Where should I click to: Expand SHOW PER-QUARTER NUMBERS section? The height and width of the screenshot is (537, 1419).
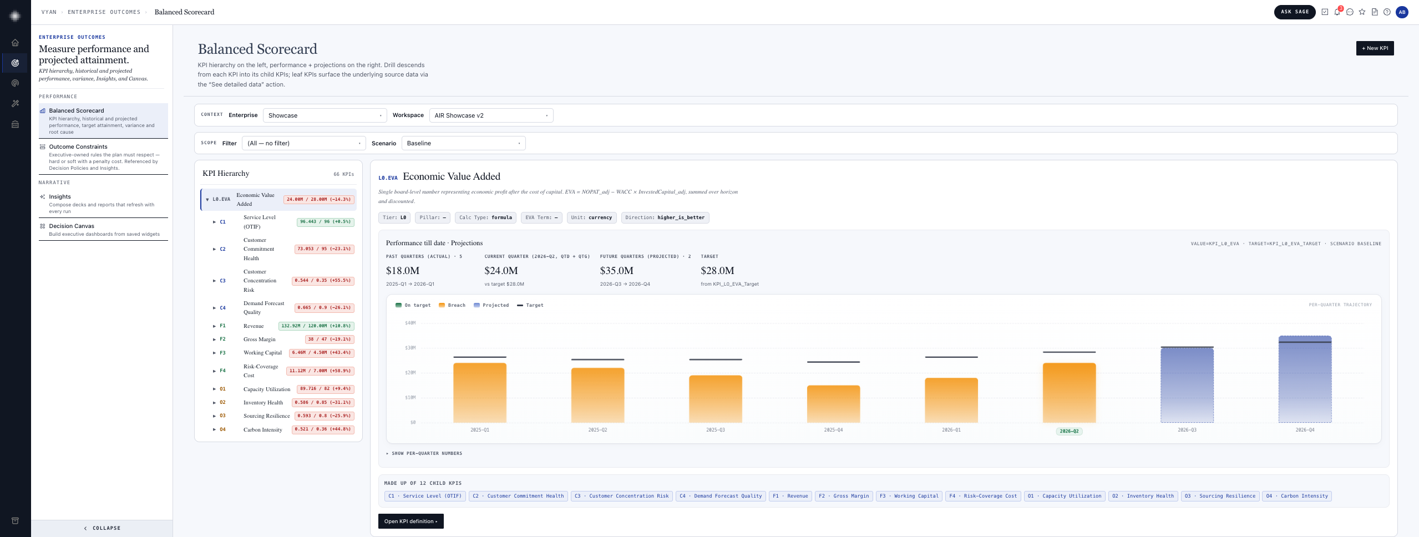[x=424, y=453]
